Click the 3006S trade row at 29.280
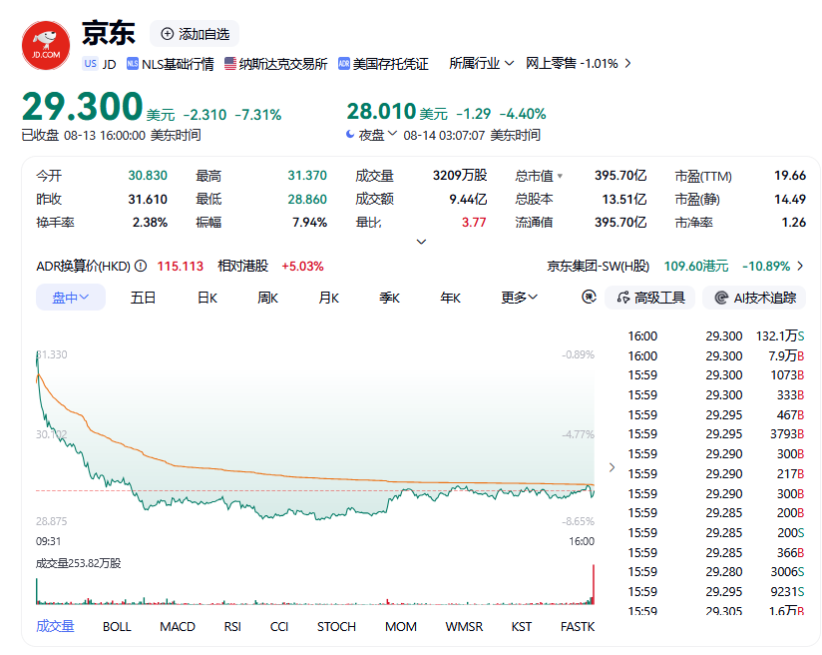Viewport: 822px width, 655px height. (x=716, y=571)
